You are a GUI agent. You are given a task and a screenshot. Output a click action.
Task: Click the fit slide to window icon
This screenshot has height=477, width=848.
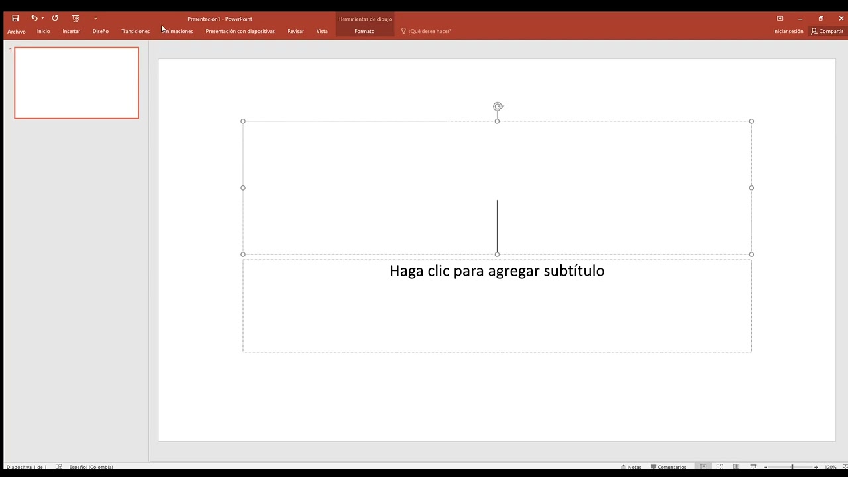(844, 467)
